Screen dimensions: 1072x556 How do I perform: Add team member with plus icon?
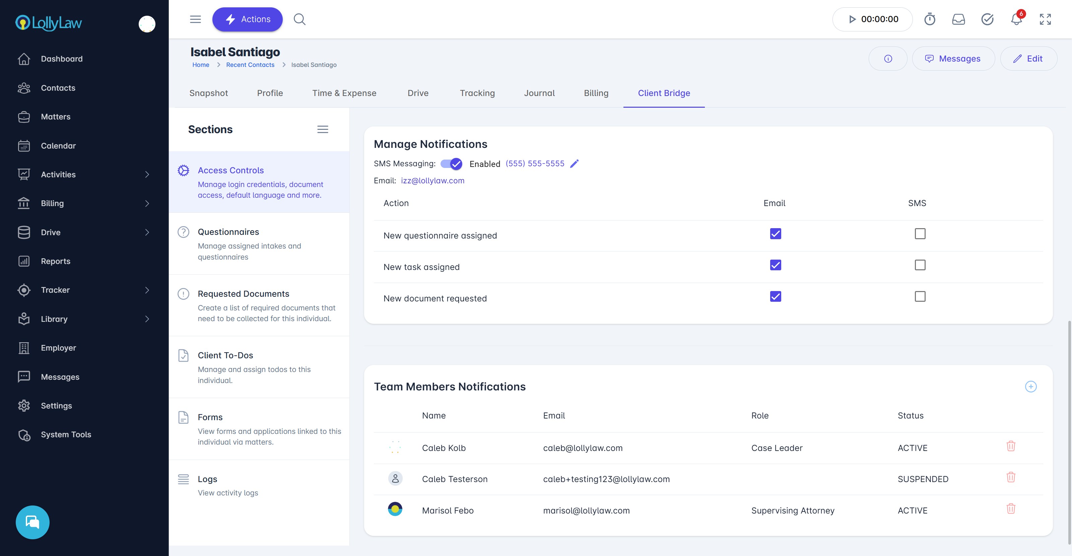1030,386
